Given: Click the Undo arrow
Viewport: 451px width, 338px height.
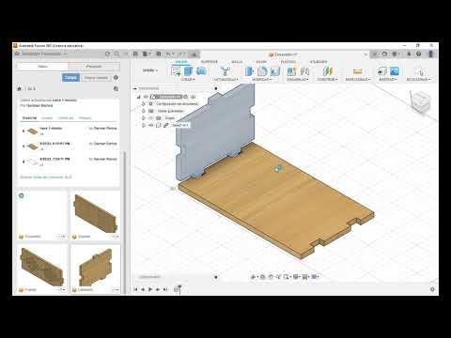Looking at the screenshot, I should [x=168, y=54].
